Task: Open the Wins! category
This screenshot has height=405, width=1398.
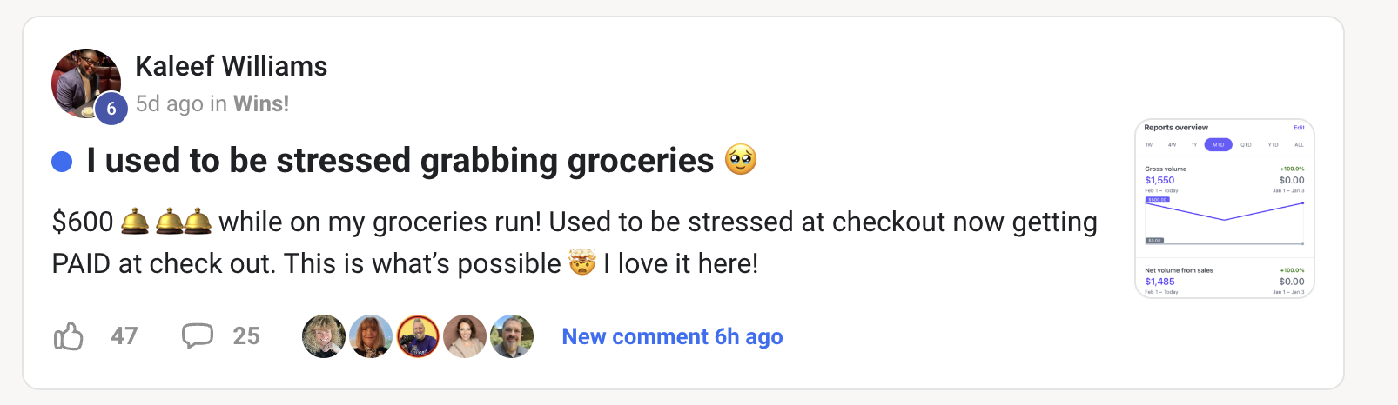Action: [x=261, y=104]
